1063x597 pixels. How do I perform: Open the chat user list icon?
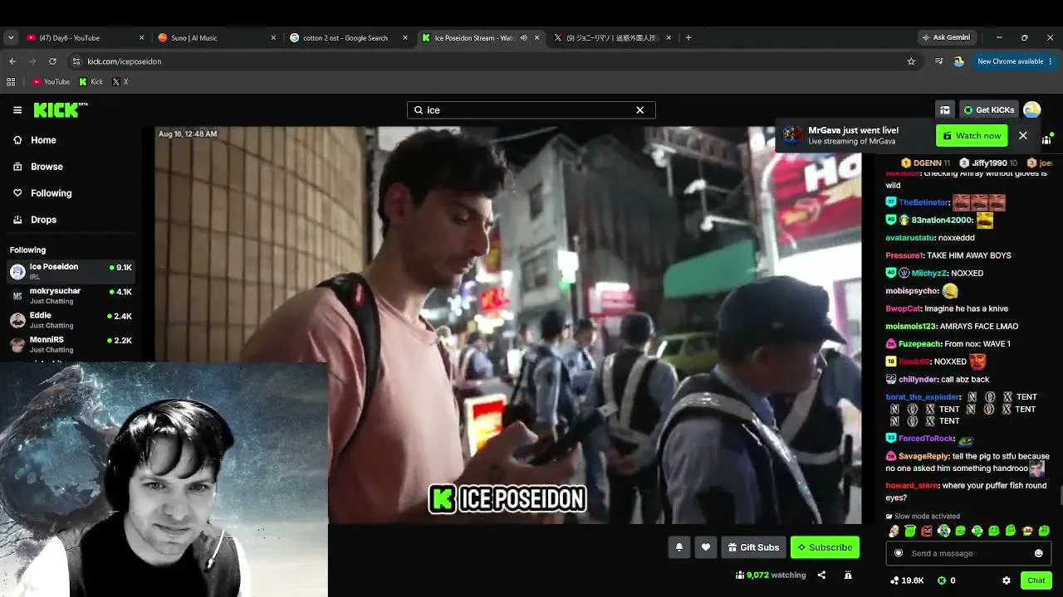tap(1046, 139)
